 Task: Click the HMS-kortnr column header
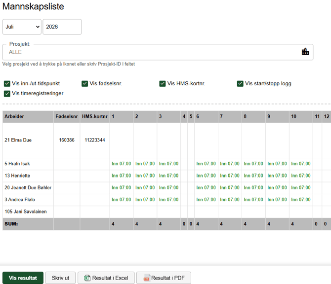pos(95,116)
